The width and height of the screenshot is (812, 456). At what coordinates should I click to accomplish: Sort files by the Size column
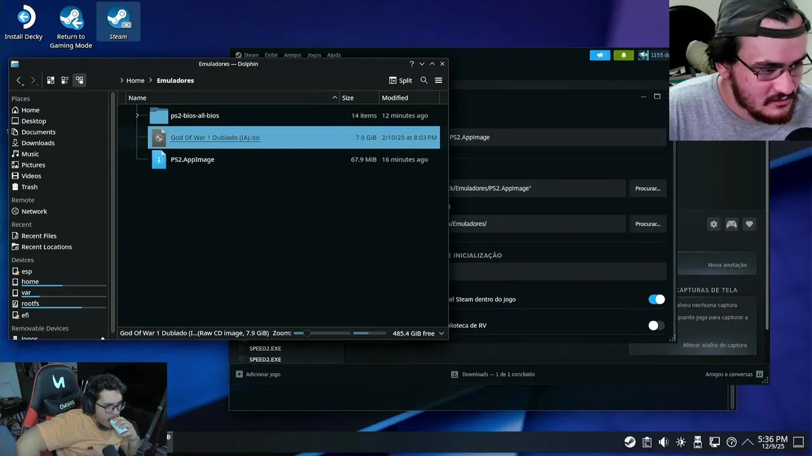pyautogui.click(x=359, y=98)
